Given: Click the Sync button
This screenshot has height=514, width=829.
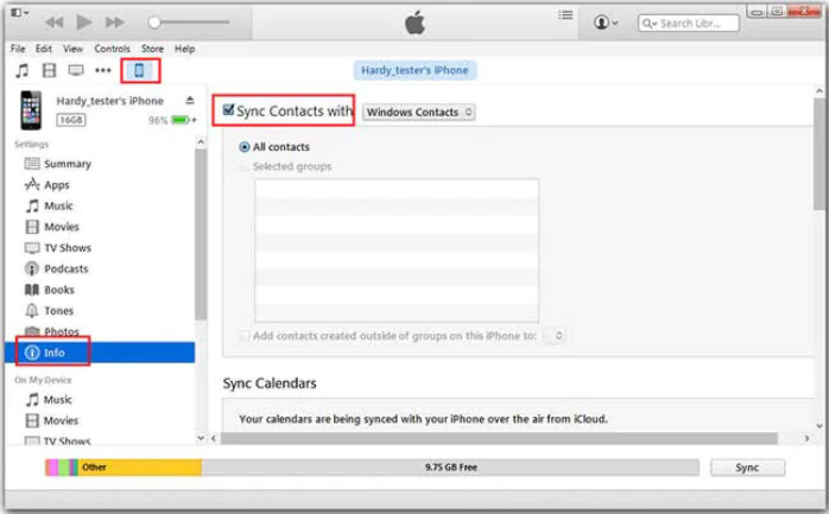Looking at the screenshot, I should 748,468.
